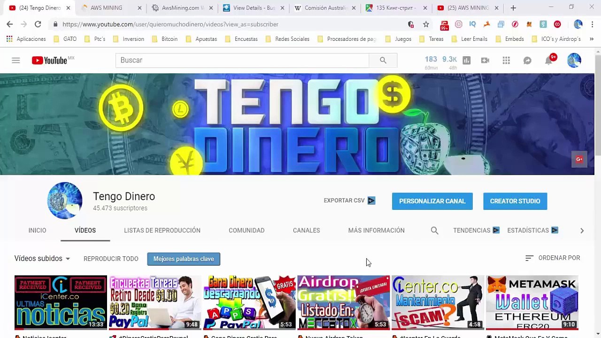The height and width of the screenshot is (338, 601).
Task: Click the red 99+ extension icon
Action: click(x=444, y=25)
